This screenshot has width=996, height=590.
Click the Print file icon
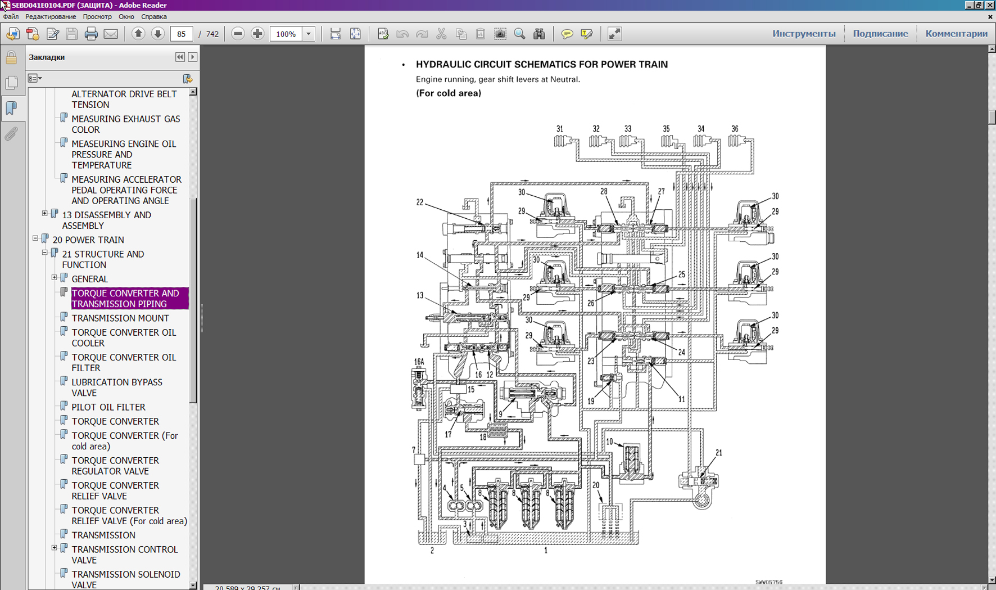coord(91,34)
